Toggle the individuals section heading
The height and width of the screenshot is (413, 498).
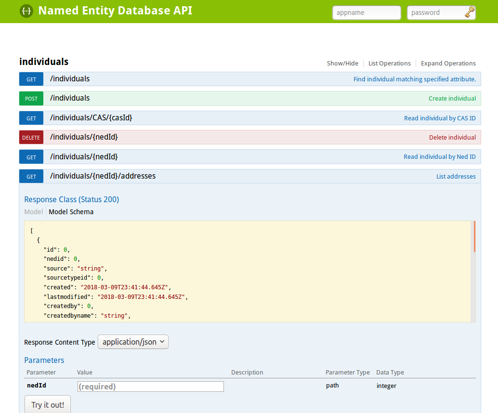(44, 62)
